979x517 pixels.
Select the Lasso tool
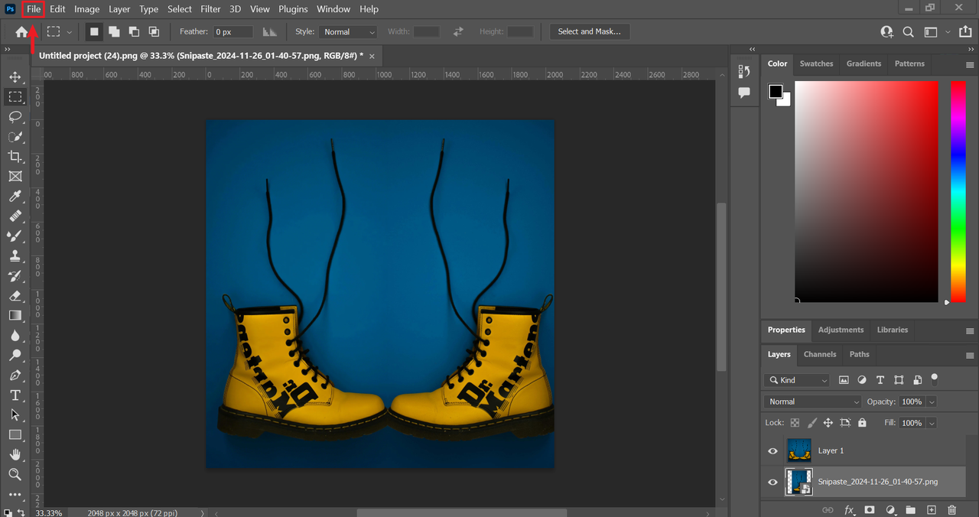point(15,116)
